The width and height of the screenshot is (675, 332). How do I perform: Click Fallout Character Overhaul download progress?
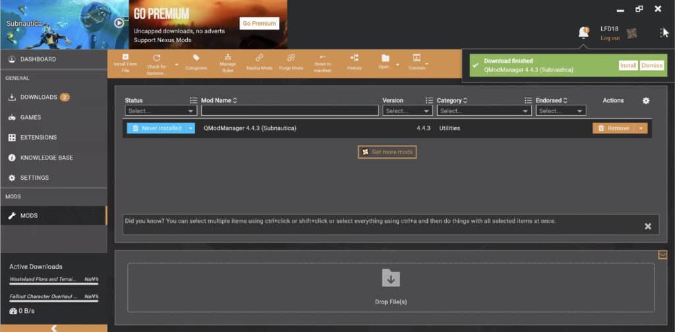pos(54,298)
